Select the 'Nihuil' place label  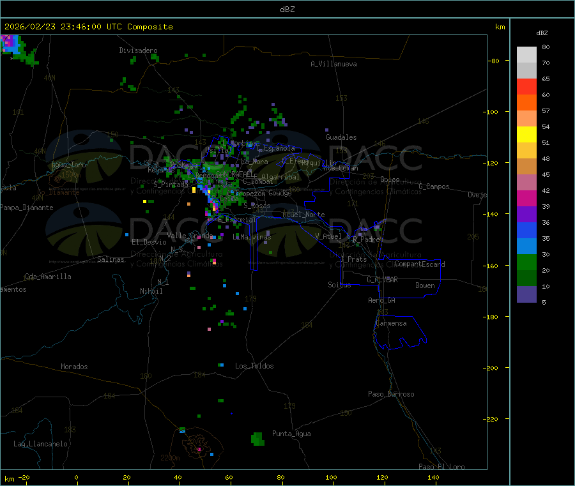coord(151,291)
